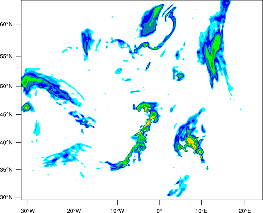The image size is (263, 213).
Task: Click the 30°N latitude label
Action: (x=6, y=197)
